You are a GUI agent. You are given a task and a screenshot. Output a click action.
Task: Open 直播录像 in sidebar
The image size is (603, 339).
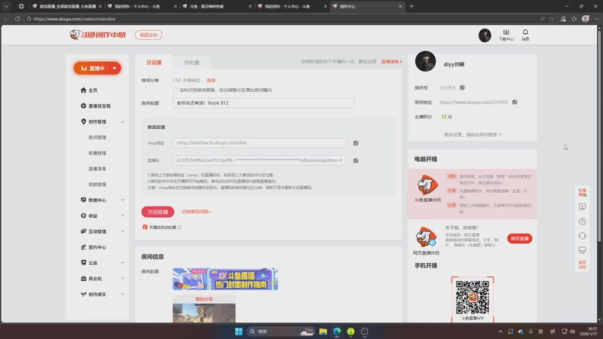coord(97,169)
